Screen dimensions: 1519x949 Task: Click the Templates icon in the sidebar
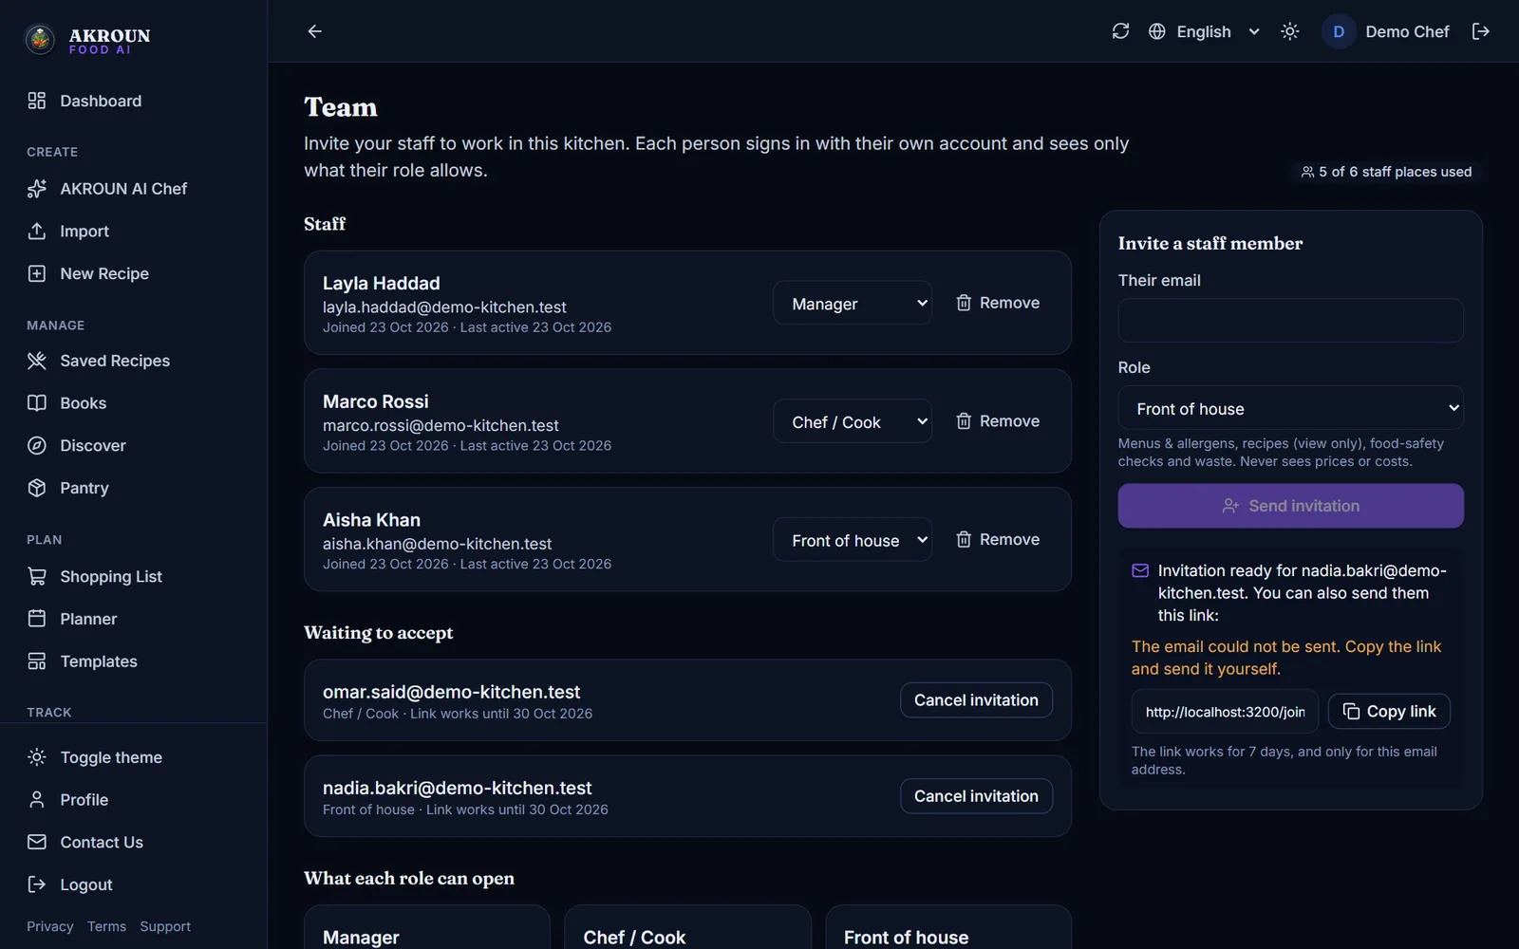pyautogui.click(x=37, y=661)
